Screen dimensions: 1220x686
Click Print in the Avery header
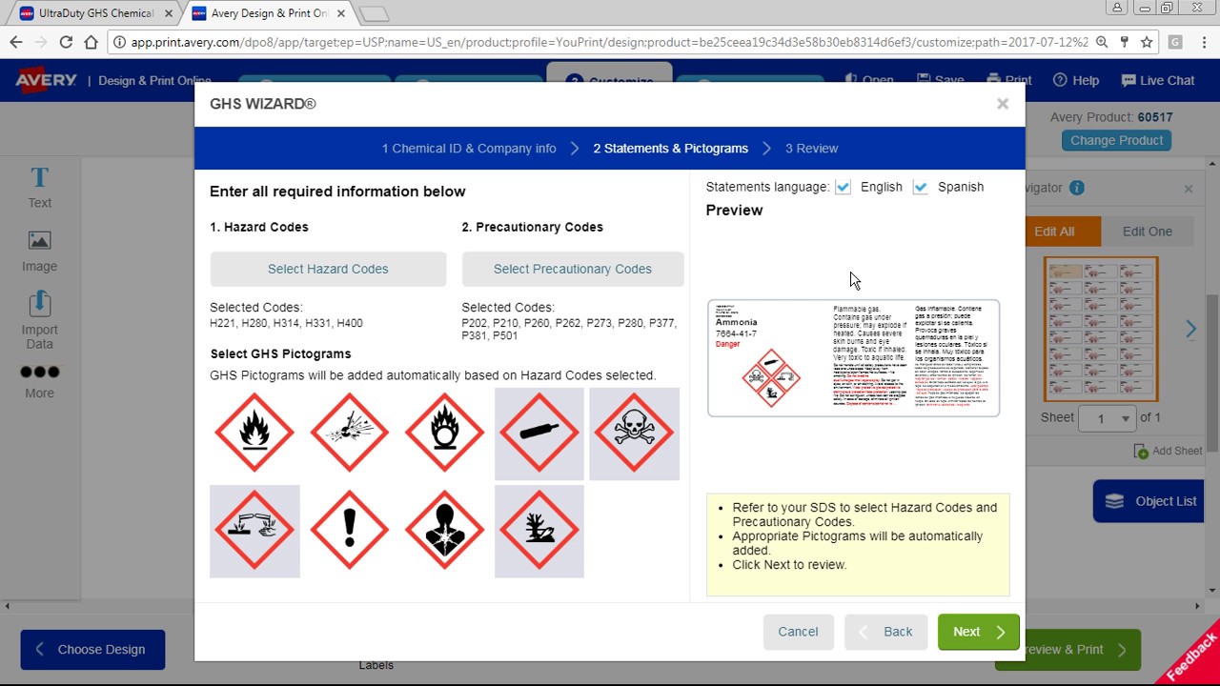click(x=1008, y=80)
